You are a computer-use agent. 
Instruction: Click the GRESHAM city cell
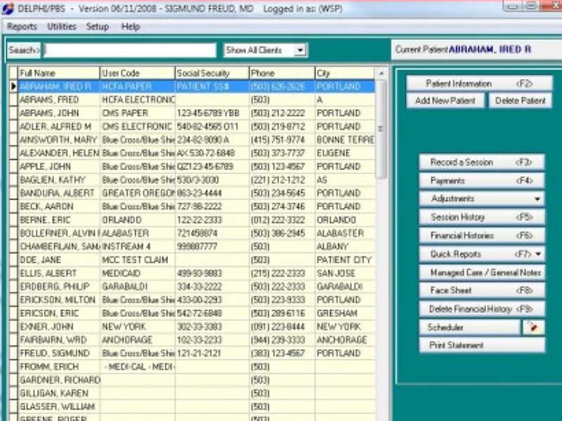coord(345,313)
